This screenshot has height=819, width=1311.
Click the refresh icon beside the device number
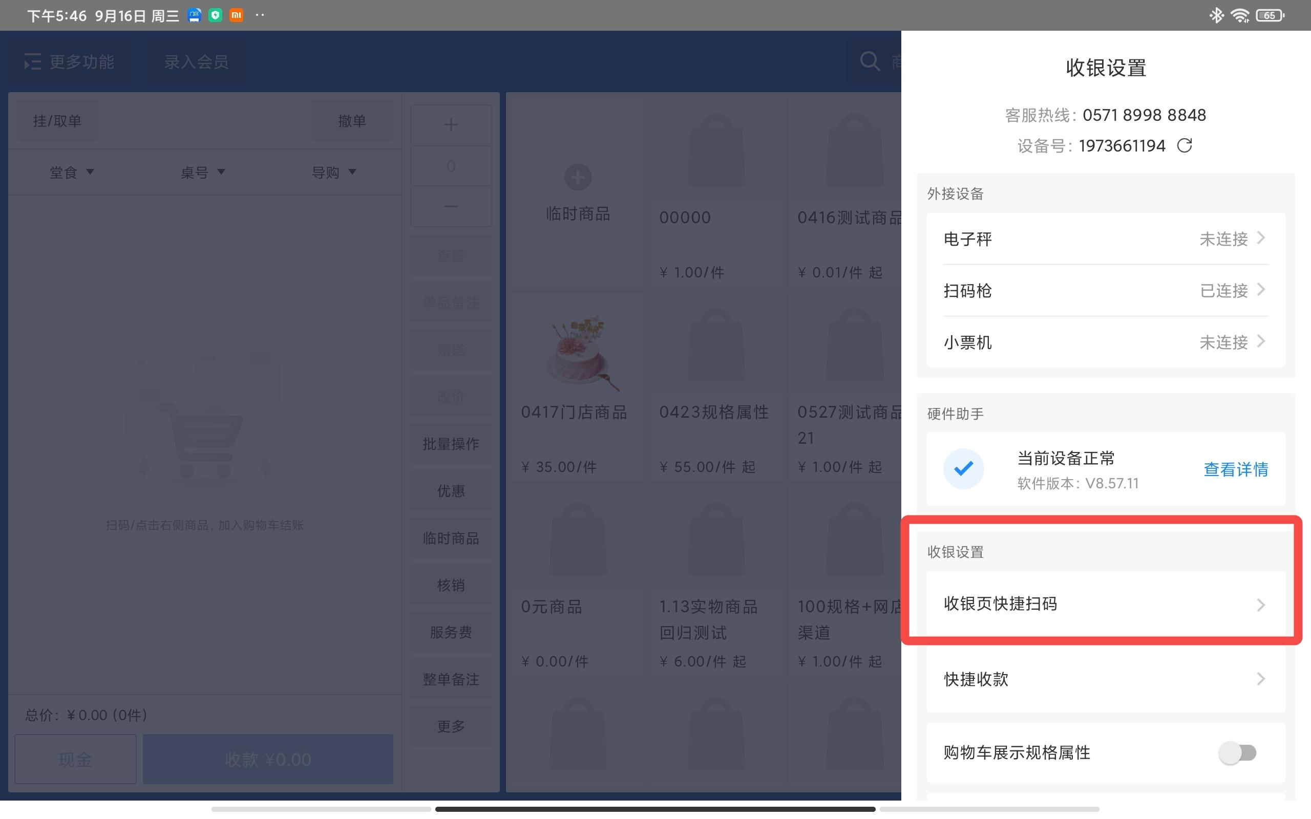pyautogui.click(x=1184, y=146)
